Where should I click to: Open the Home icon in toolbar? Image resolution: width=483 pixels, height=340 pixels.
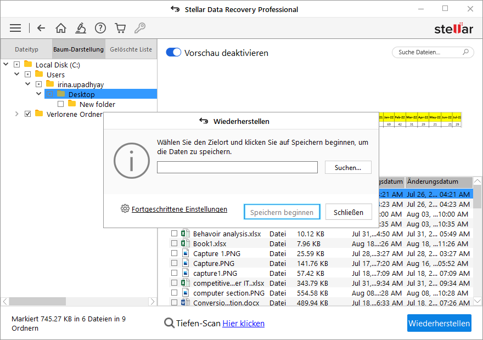[61, 29]
